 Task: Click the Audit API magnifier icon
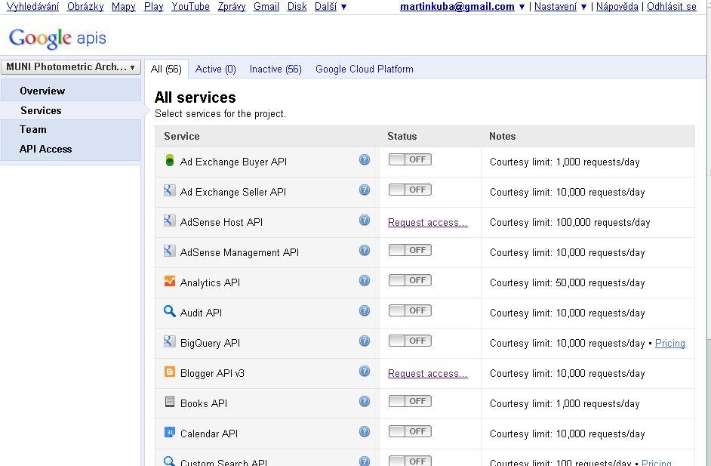click(x=170, y=311)
